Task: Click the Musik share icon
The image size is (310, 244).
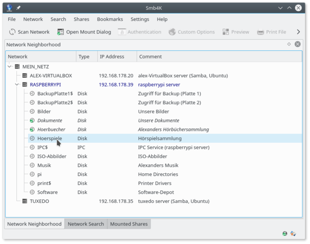Action: click(32, 165)
